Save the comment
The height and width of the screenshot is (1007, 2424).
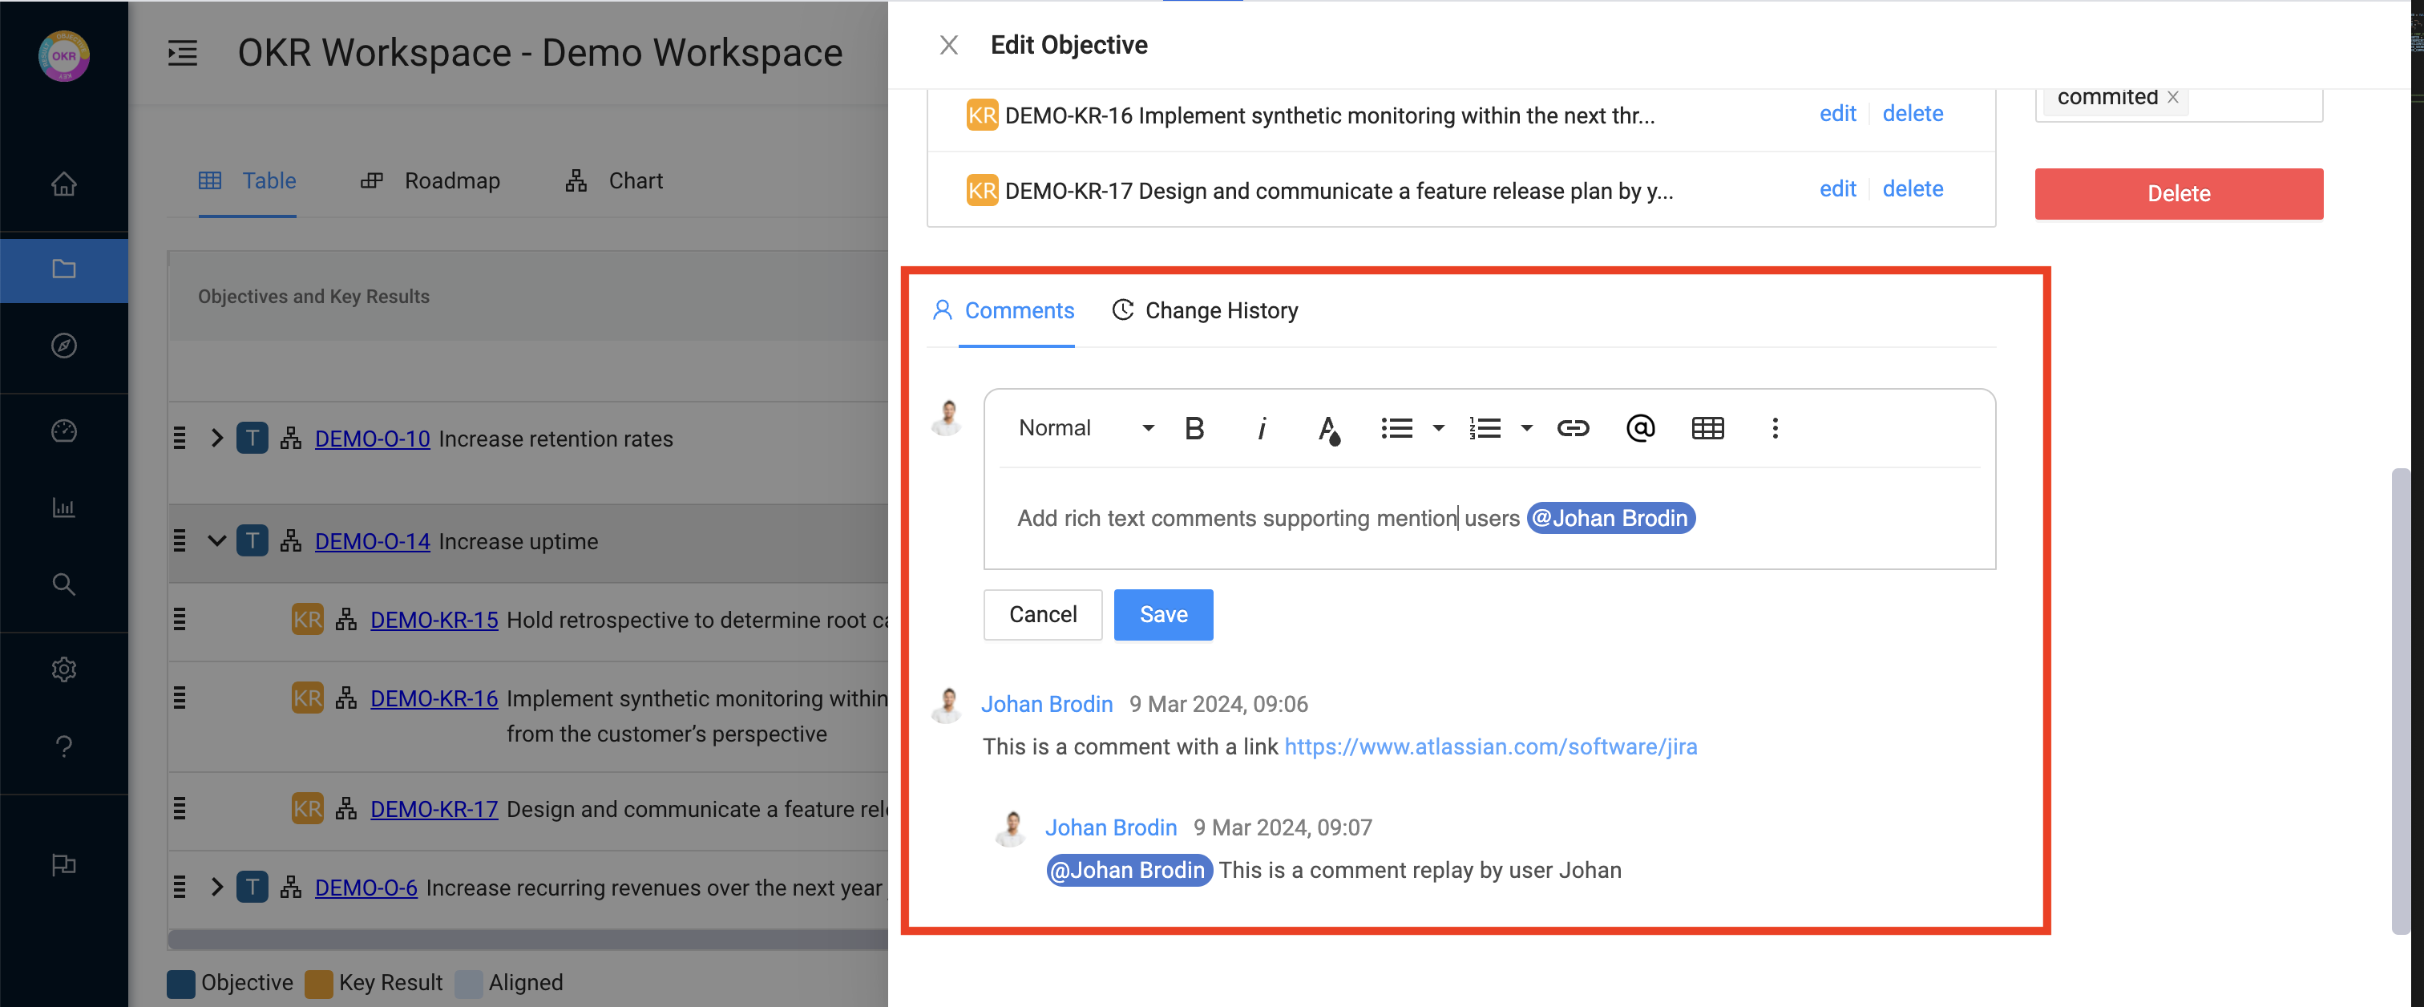(x=1163, y=615)
